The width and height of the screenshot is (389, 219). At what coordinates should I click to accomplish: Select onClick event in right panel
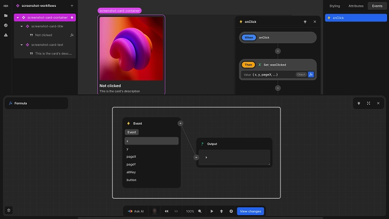tap(356, 18)
